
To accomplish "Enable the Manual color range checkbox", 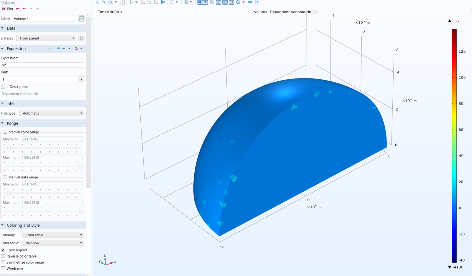I will coord(5,132).
